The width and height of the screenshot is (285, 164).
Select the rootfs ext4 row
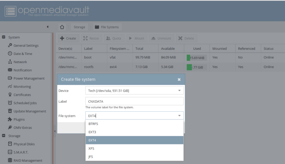170,67
